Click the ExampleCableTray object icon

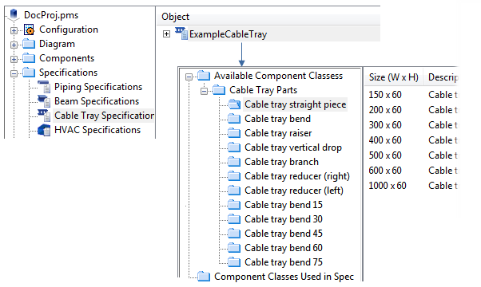tap(181, 33)
